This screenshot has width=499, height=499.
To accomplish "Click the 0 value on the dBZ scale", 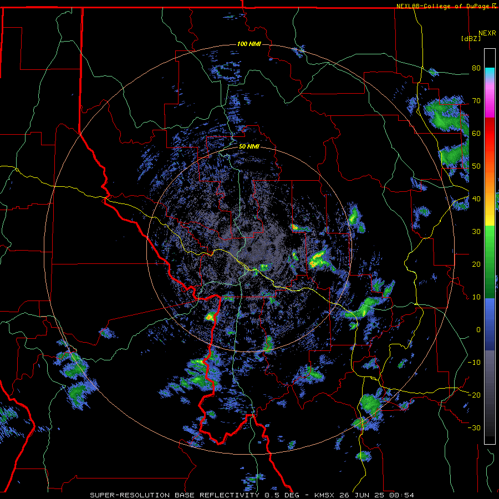I will click(478, 330).
